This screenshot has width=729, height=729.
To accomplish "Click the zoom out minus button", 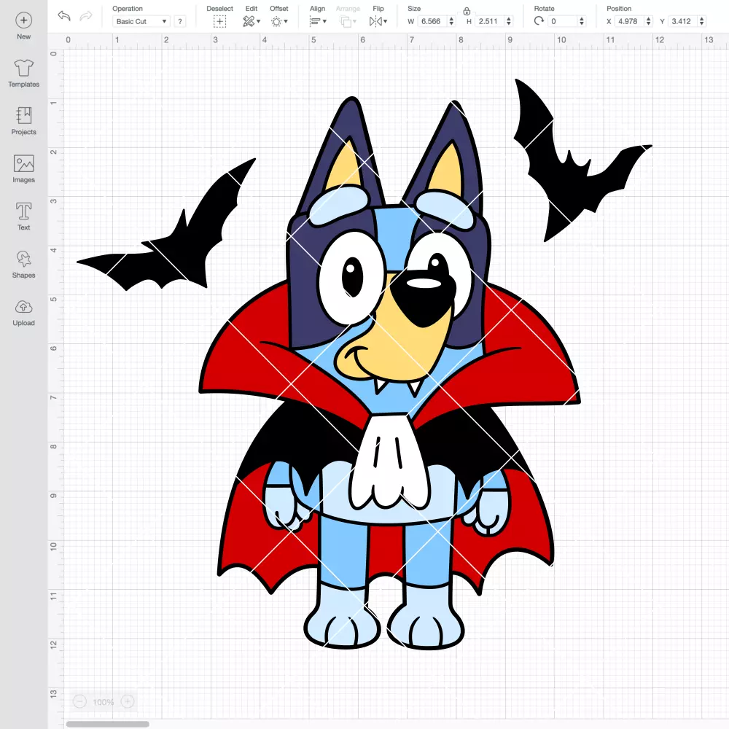I will click(79, 701).
